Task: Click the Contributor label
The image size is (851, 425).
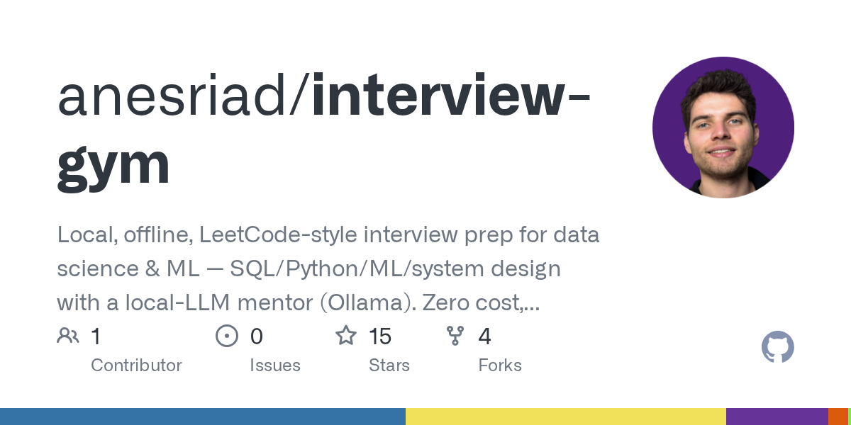Action: 136,365
